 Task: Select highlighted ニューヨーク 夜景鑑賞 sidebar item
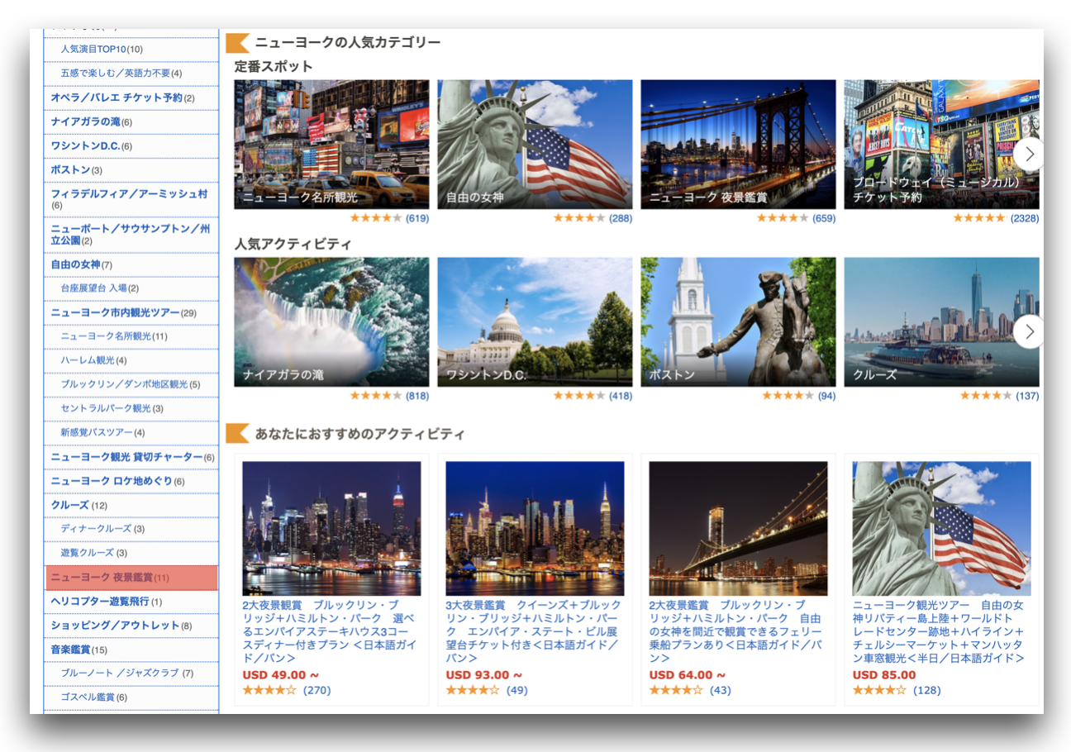(x=132, y=578)
